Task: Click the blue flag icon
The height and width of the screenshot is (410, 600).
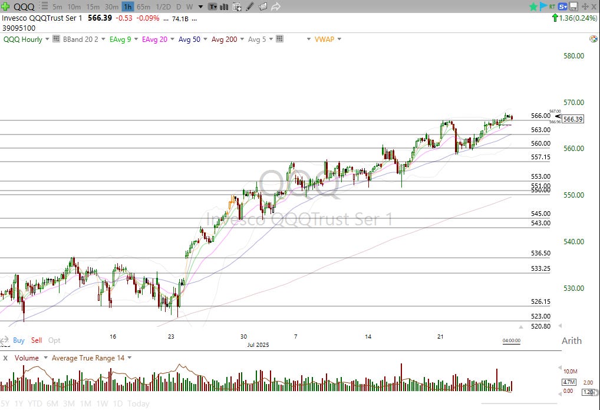Action: pos(543,6)
